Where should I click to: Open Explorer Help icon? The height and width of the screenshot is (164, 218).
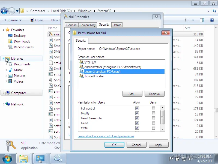tap(212, 20)
